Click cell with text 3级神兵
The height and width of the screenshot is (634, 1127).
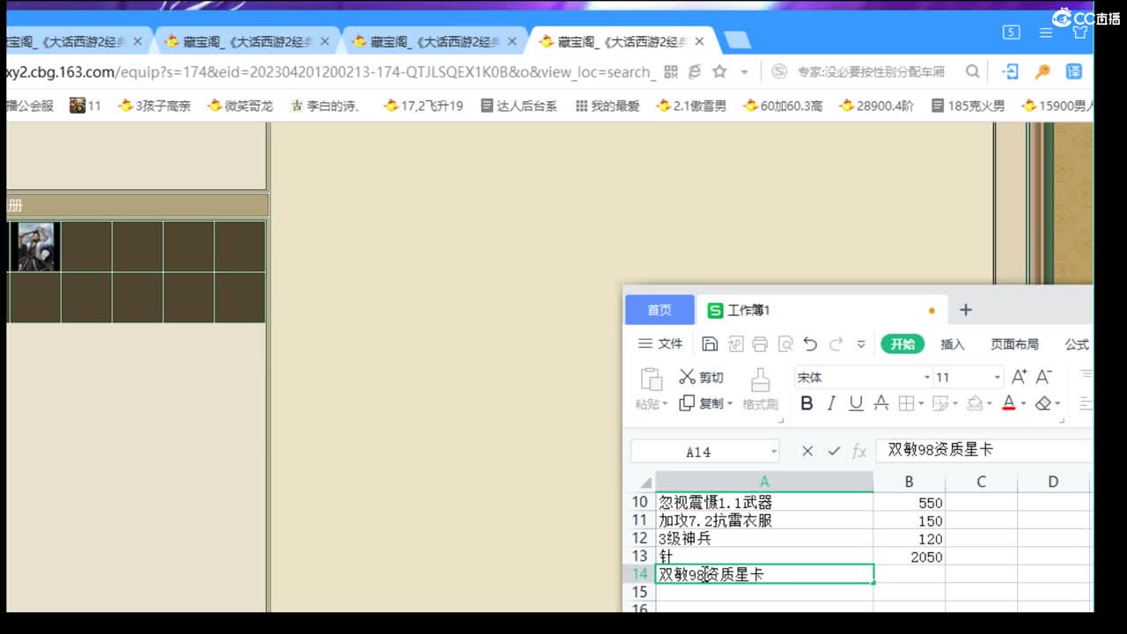pos(764,538)
